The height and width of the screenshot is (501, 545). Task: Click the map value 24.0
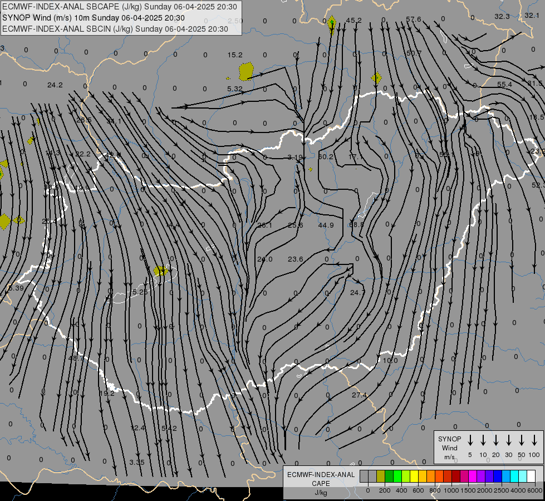point(265,259)
